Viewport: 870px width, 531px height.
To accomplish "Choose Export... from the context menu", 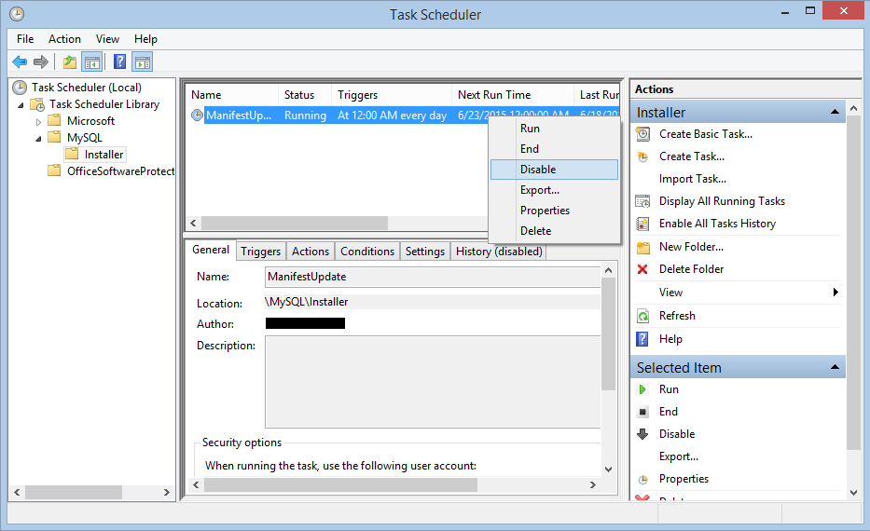I will pos(554,190).
